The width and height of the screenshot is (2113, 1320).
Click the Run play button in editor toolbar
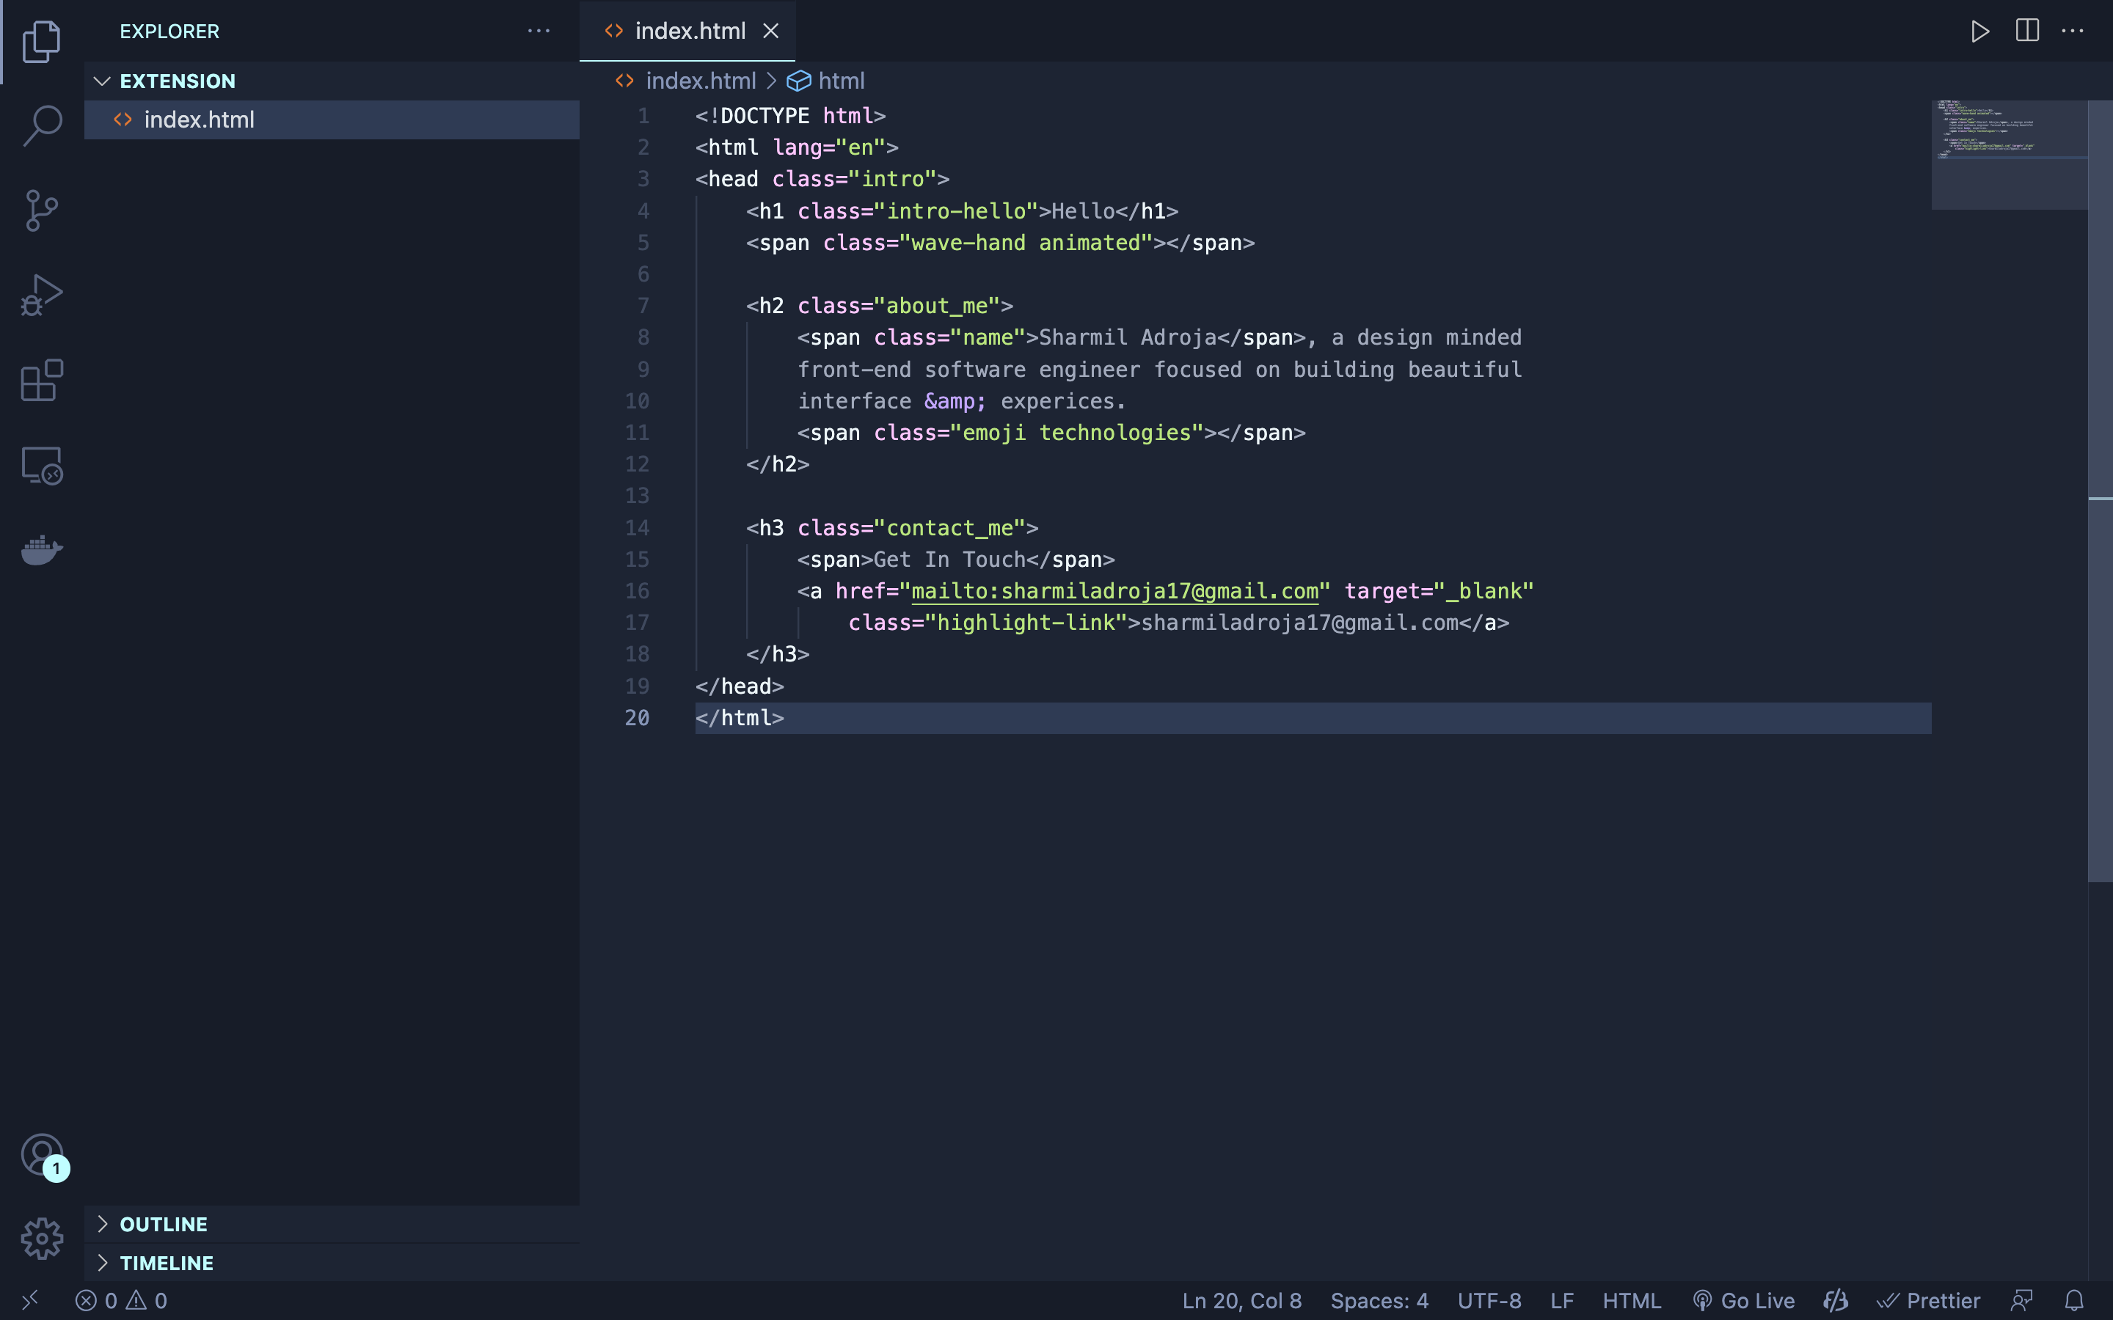1980,32
